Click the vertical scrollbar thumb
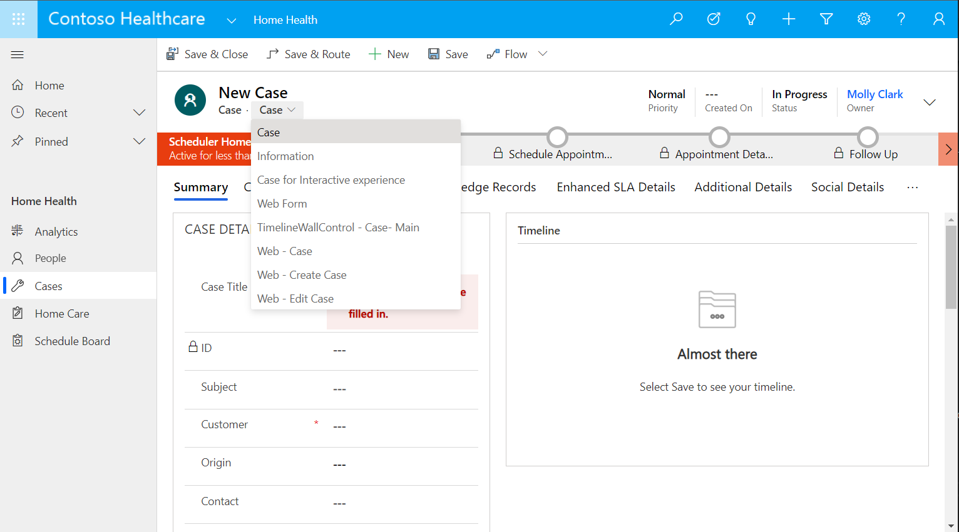 (x=951, y=267)
